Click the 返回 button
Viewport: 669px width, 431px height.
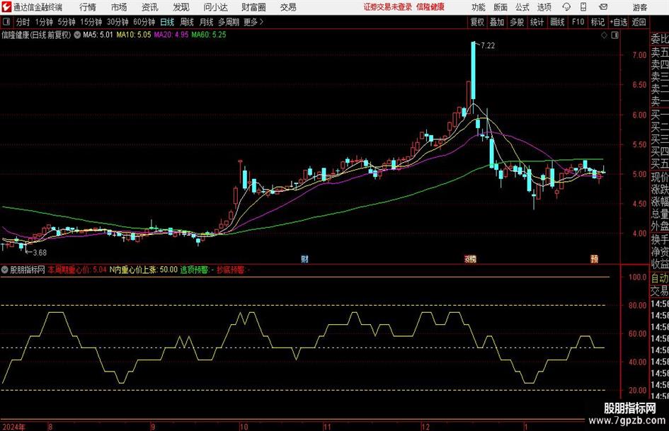coord(639,22)
